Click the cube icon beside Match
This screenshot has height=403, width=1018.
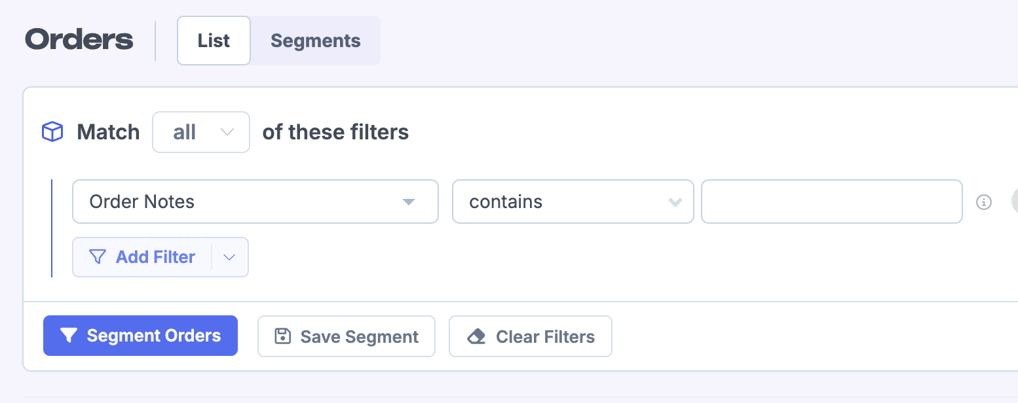point(52,132)
